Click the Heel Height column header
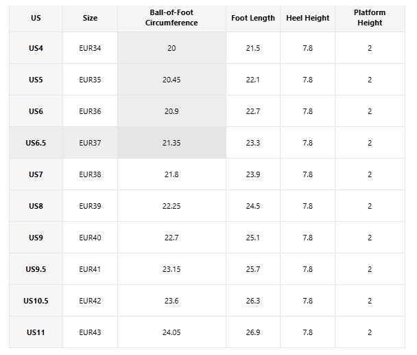Viewport: 417px width, 355px height. [x=308, y=18]
